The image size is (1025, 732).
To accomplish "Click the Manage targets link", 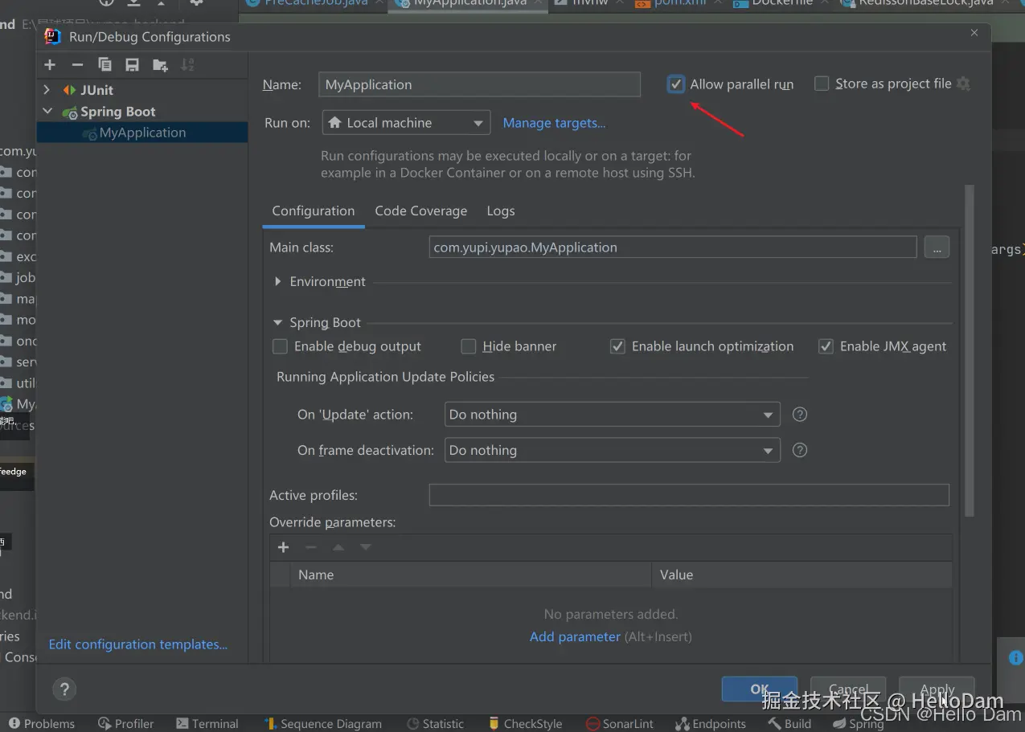I will [x=554, y=123].
